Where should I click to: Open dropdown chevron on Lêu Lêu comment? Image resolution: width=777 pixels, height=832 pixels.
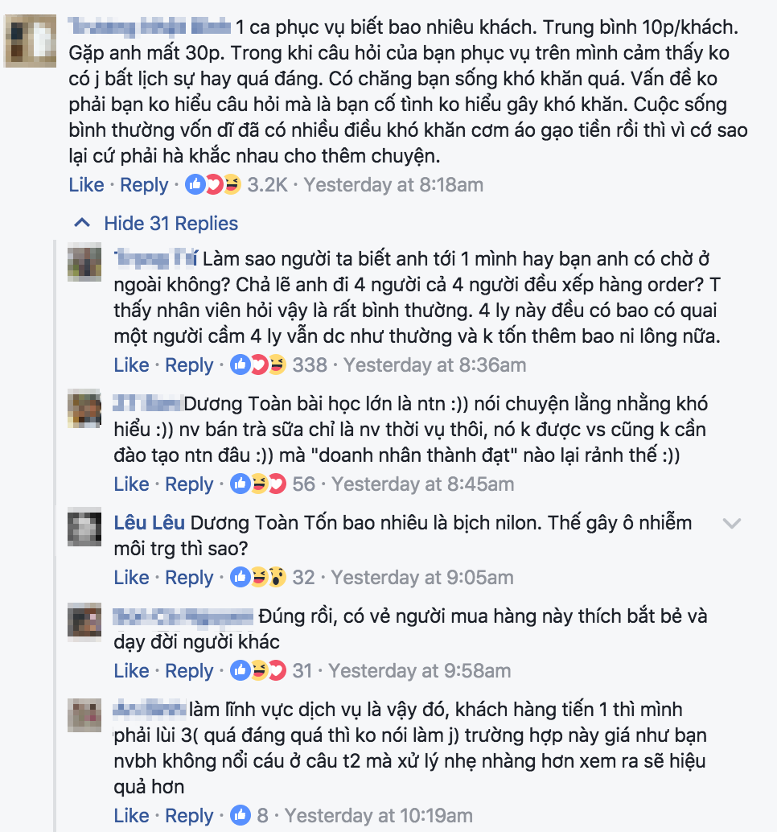pyautogui.click(x=731, y=524)
